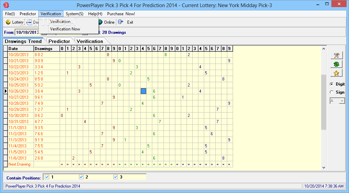Click drawing value 8 8 2
349x193 pixels.
click(x=39, y=54)
